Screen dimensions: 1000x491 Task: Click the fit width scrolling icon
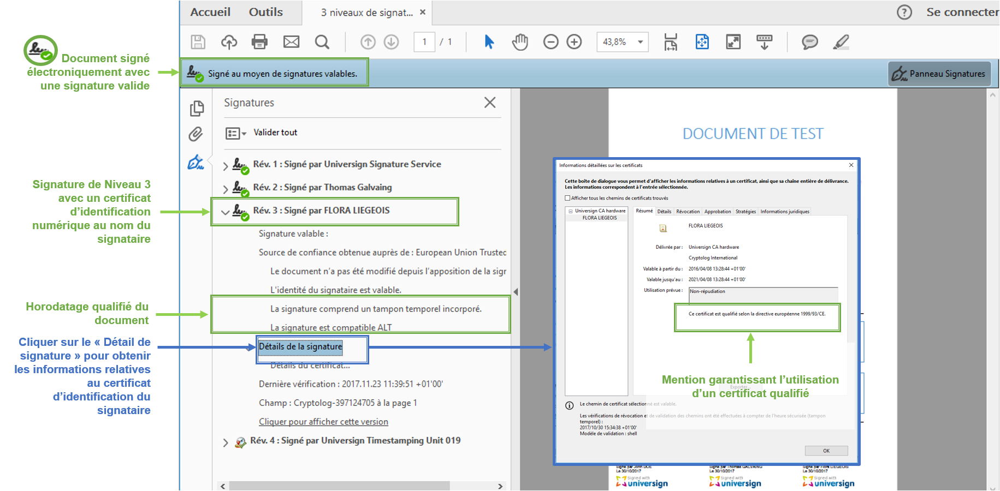(671, 42)
